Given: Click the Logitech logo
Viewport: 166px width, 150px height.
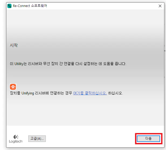Looking at the screenshot, I should 16,139.
